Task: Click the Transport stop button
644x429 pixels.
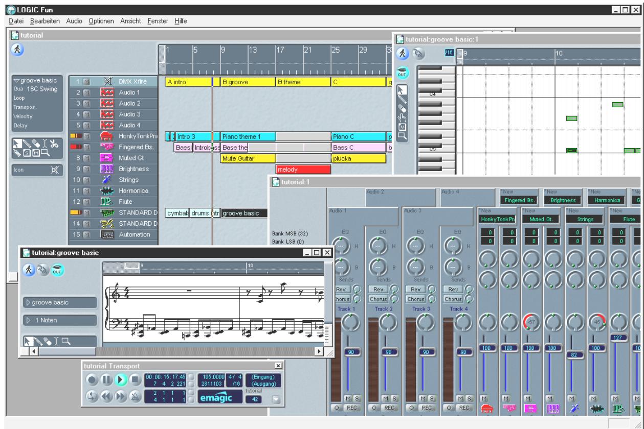Action: (x=135, y=379)
